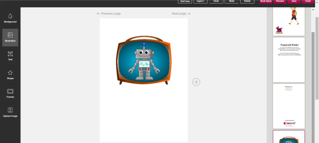Open the page thumbnail with pink logo
Screen dimensions: 319x143
click(x=289, y=106)
